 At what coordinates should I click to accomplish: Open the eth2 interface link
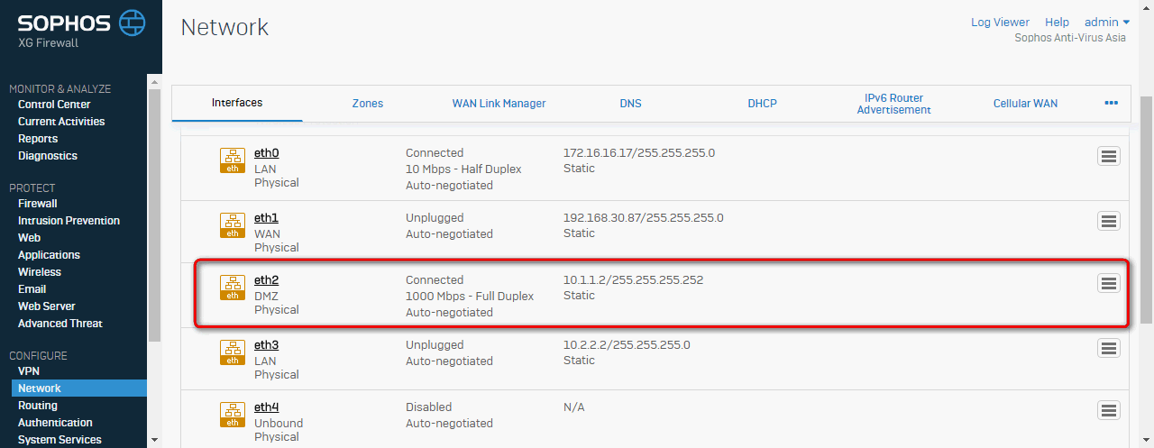click(266, 280)
